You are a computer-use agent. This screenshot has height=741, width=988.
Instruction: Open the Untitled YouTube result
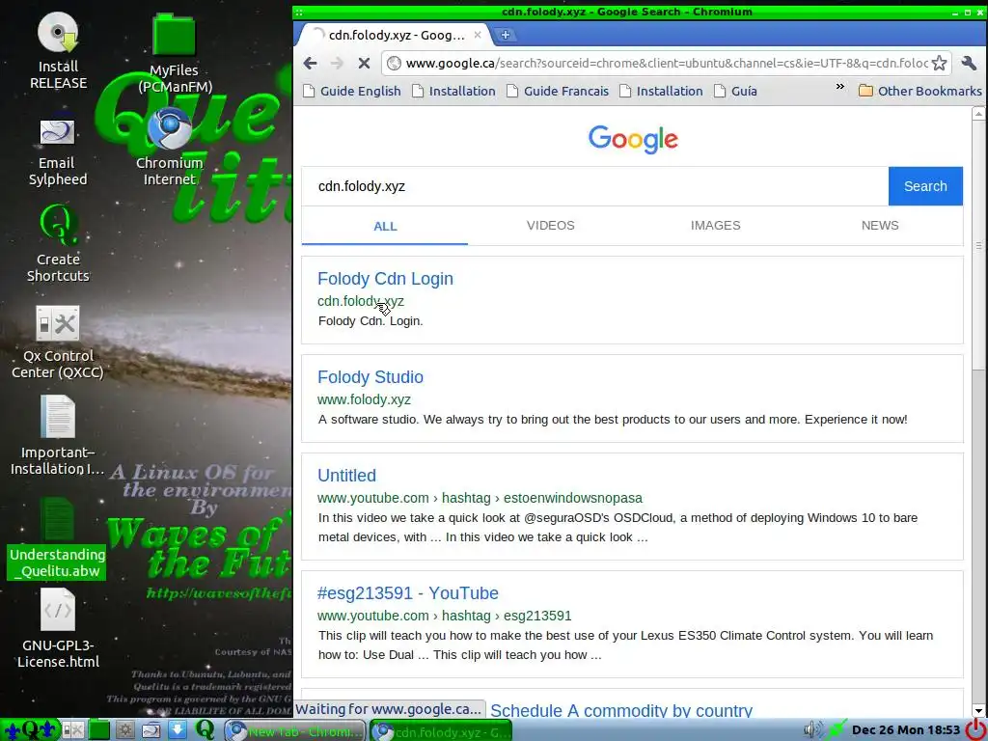click(x=346, y=475)
